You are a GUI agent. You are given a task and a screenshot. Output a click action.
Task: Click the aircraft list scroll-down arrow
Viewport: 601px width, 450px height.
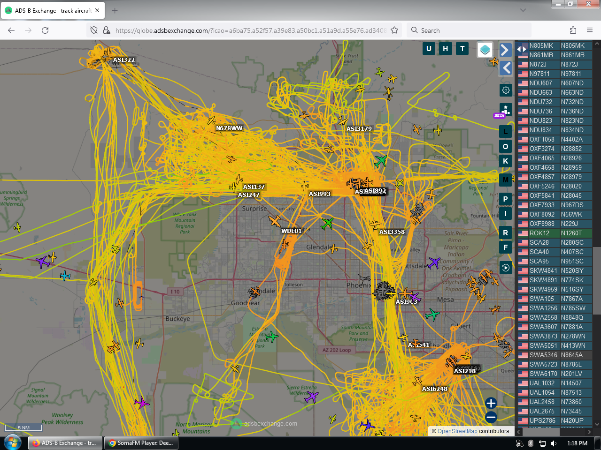point(597,424)
